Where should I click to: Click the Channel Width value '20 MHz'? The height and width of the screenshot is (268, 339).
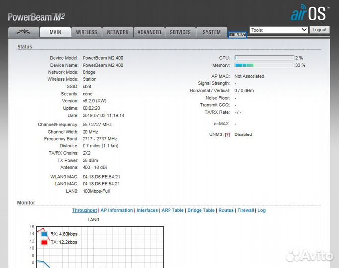pyautogui.click(x=90, y=132)
